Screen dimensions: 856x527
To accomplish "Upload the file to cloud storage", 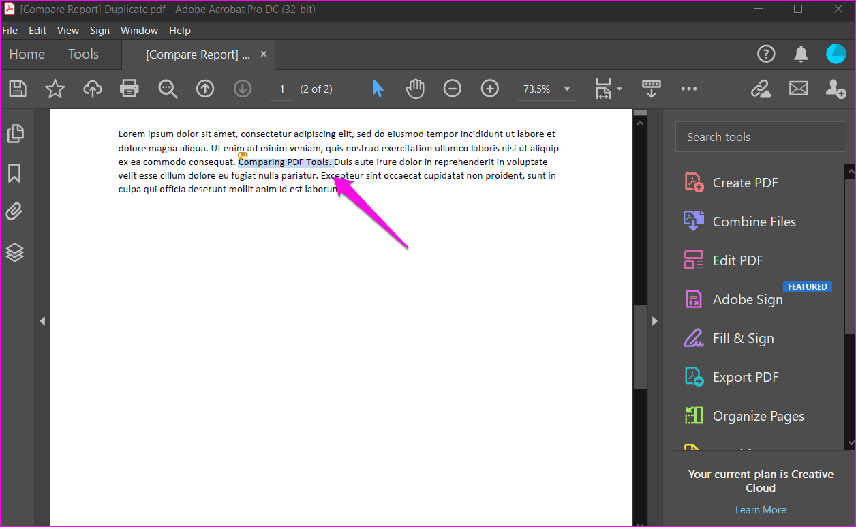I will click(x=93, y=89).
